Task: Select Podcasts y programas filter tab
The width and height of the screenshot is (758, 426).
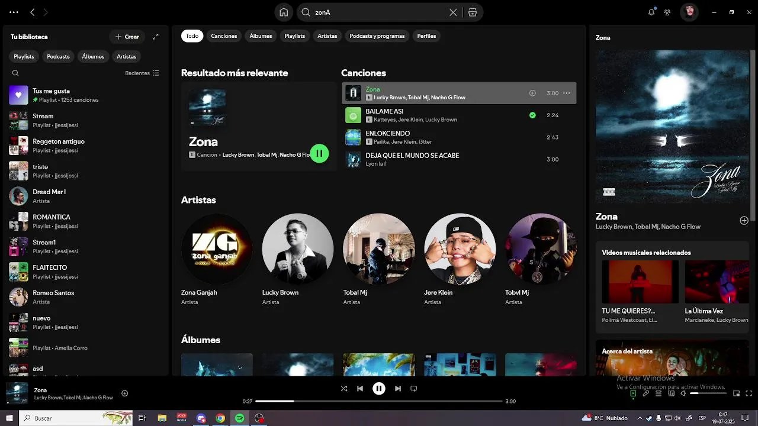Action: [x=377, y=36]
